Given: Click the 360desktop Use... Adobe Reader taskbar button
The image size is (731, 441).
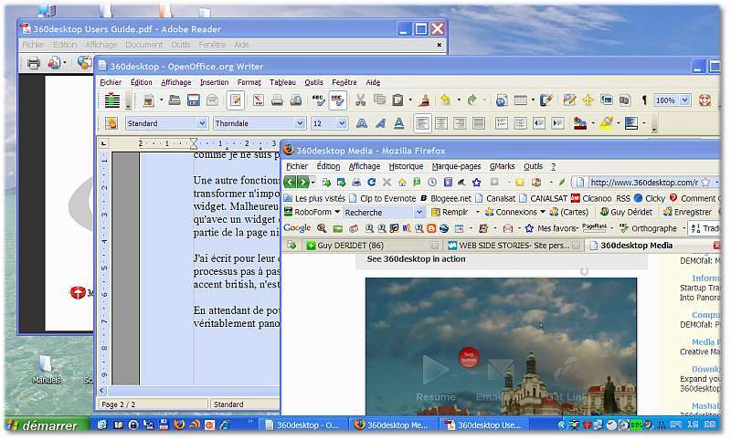Looking at the screenshot, I should click(x=484, y=425).
